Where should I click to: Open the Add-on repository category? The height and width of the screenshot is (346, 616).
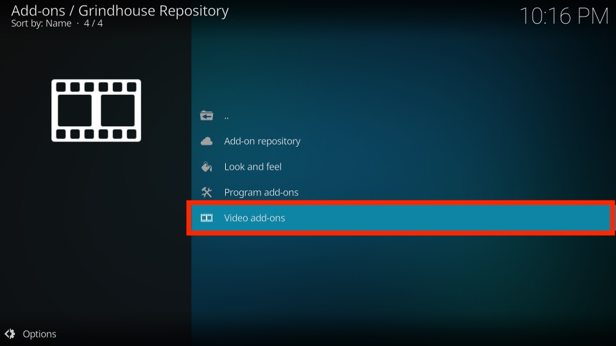pyautogui.click(x=401, y=141)
